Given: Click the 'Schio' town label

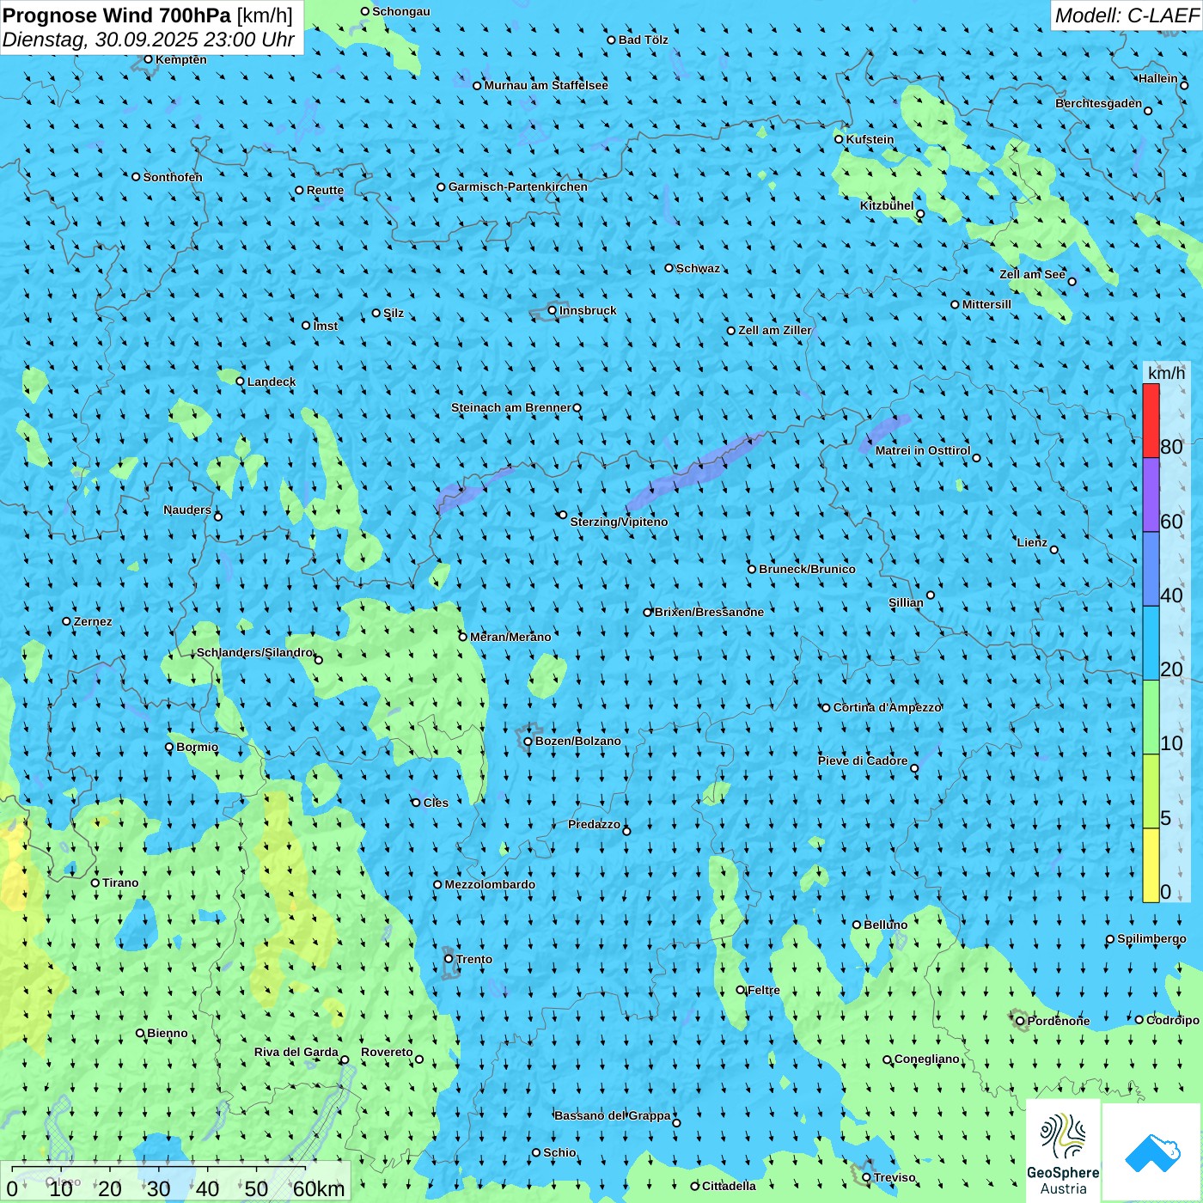Looking at the screenshot, I should [559, 1152].
